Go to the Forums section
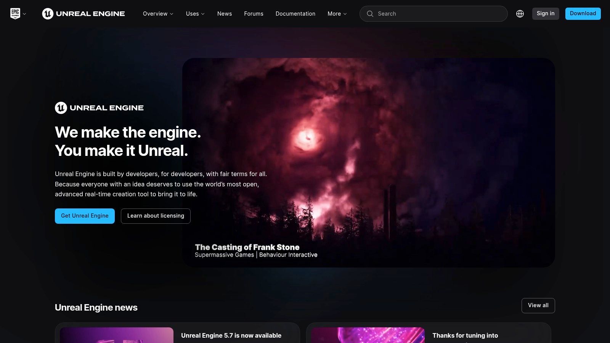Screen dimensions: 610x343 [253, 14]
